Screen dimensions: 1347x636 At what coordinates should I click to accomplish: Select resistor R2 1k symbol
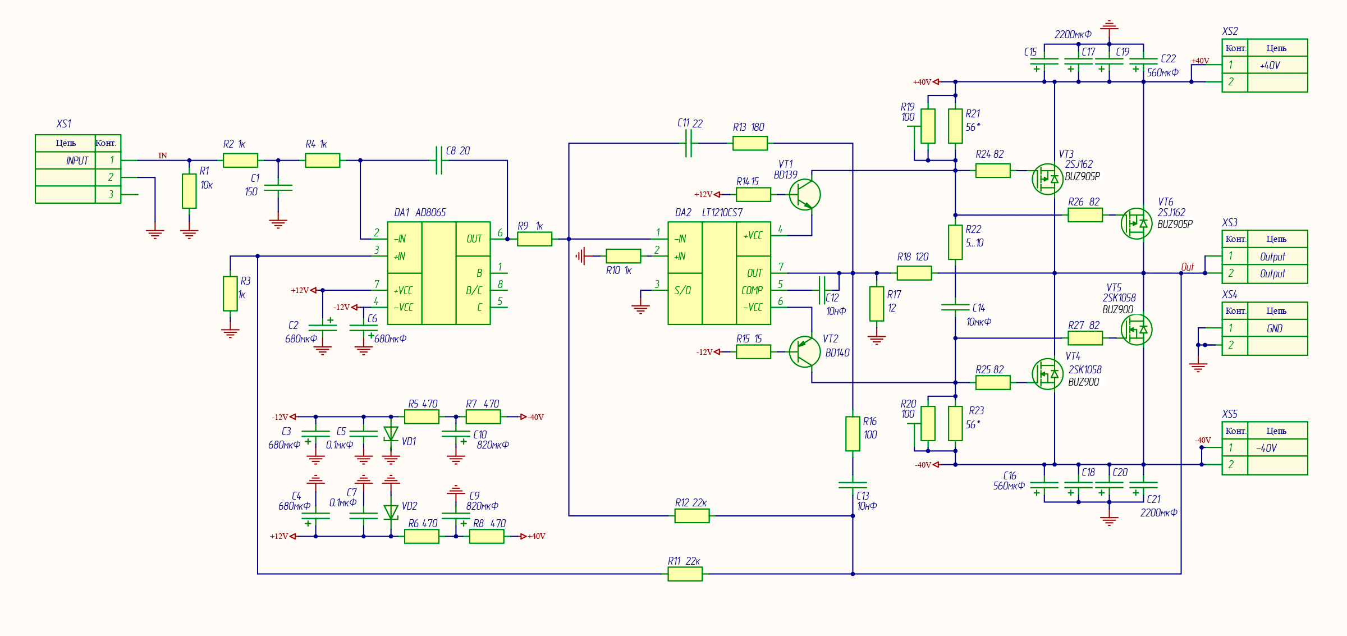(x=240, y=161)
